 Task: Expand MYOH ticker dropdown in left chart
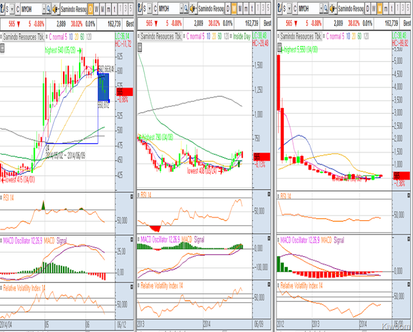[x=44, y=9]
